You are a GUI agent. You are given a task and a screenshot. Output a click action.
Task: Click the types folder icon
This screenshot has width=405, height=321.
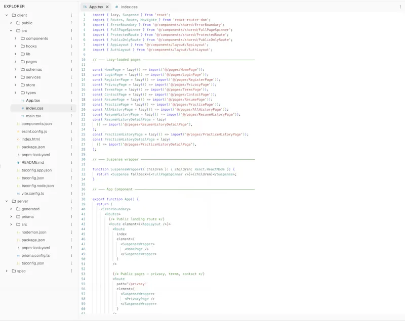tap(23, 93)
